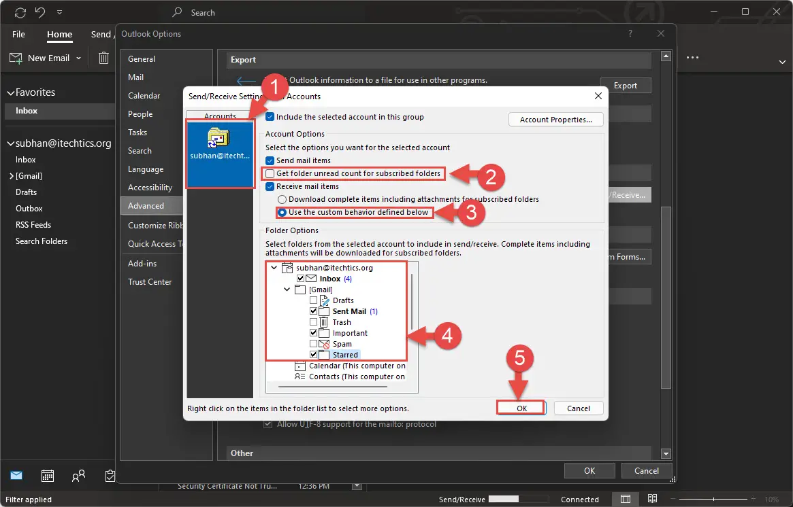Click the Account Properties... button
The image size is (793, 507).
click(556, 120)
